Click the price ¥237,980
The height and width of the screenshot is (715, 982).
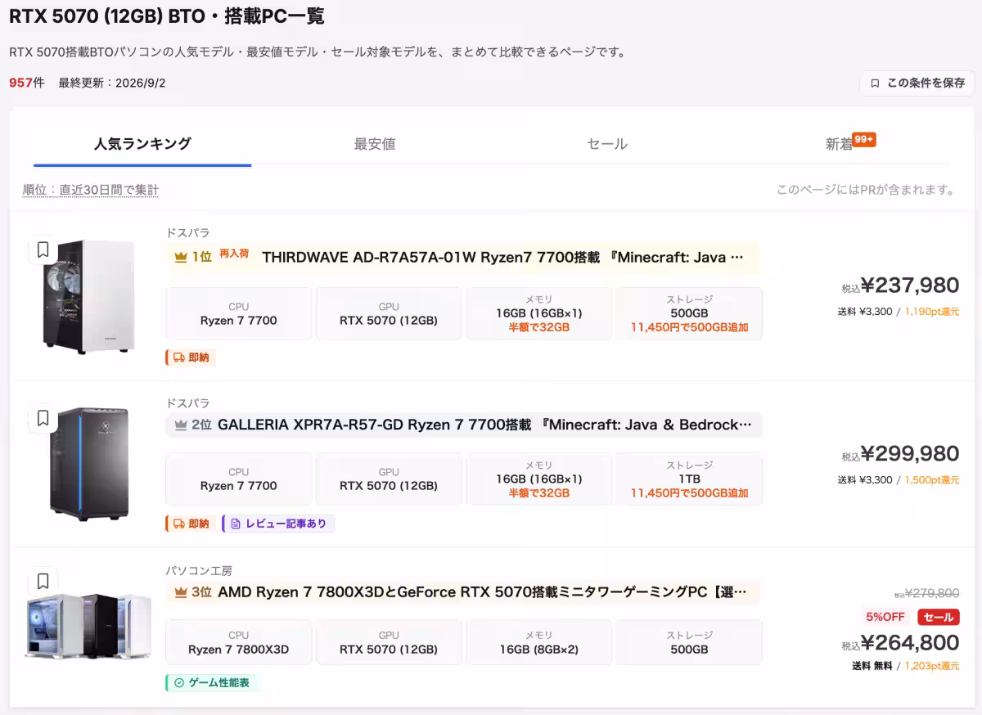click(910, 286)
